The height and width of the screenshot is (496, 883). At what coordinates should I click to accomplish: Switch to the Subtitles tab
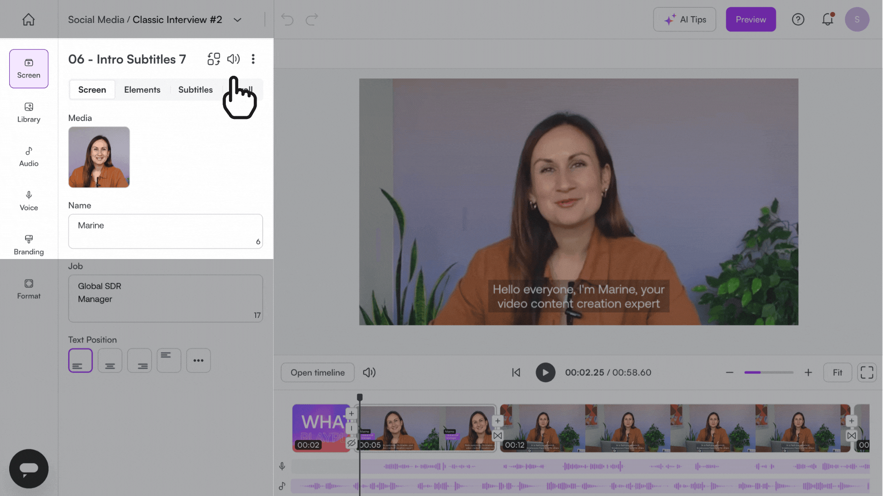195,90
